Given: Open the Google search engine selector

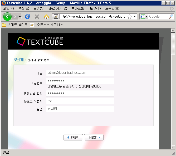Looking at the screenshot, I should pos(144,17).
